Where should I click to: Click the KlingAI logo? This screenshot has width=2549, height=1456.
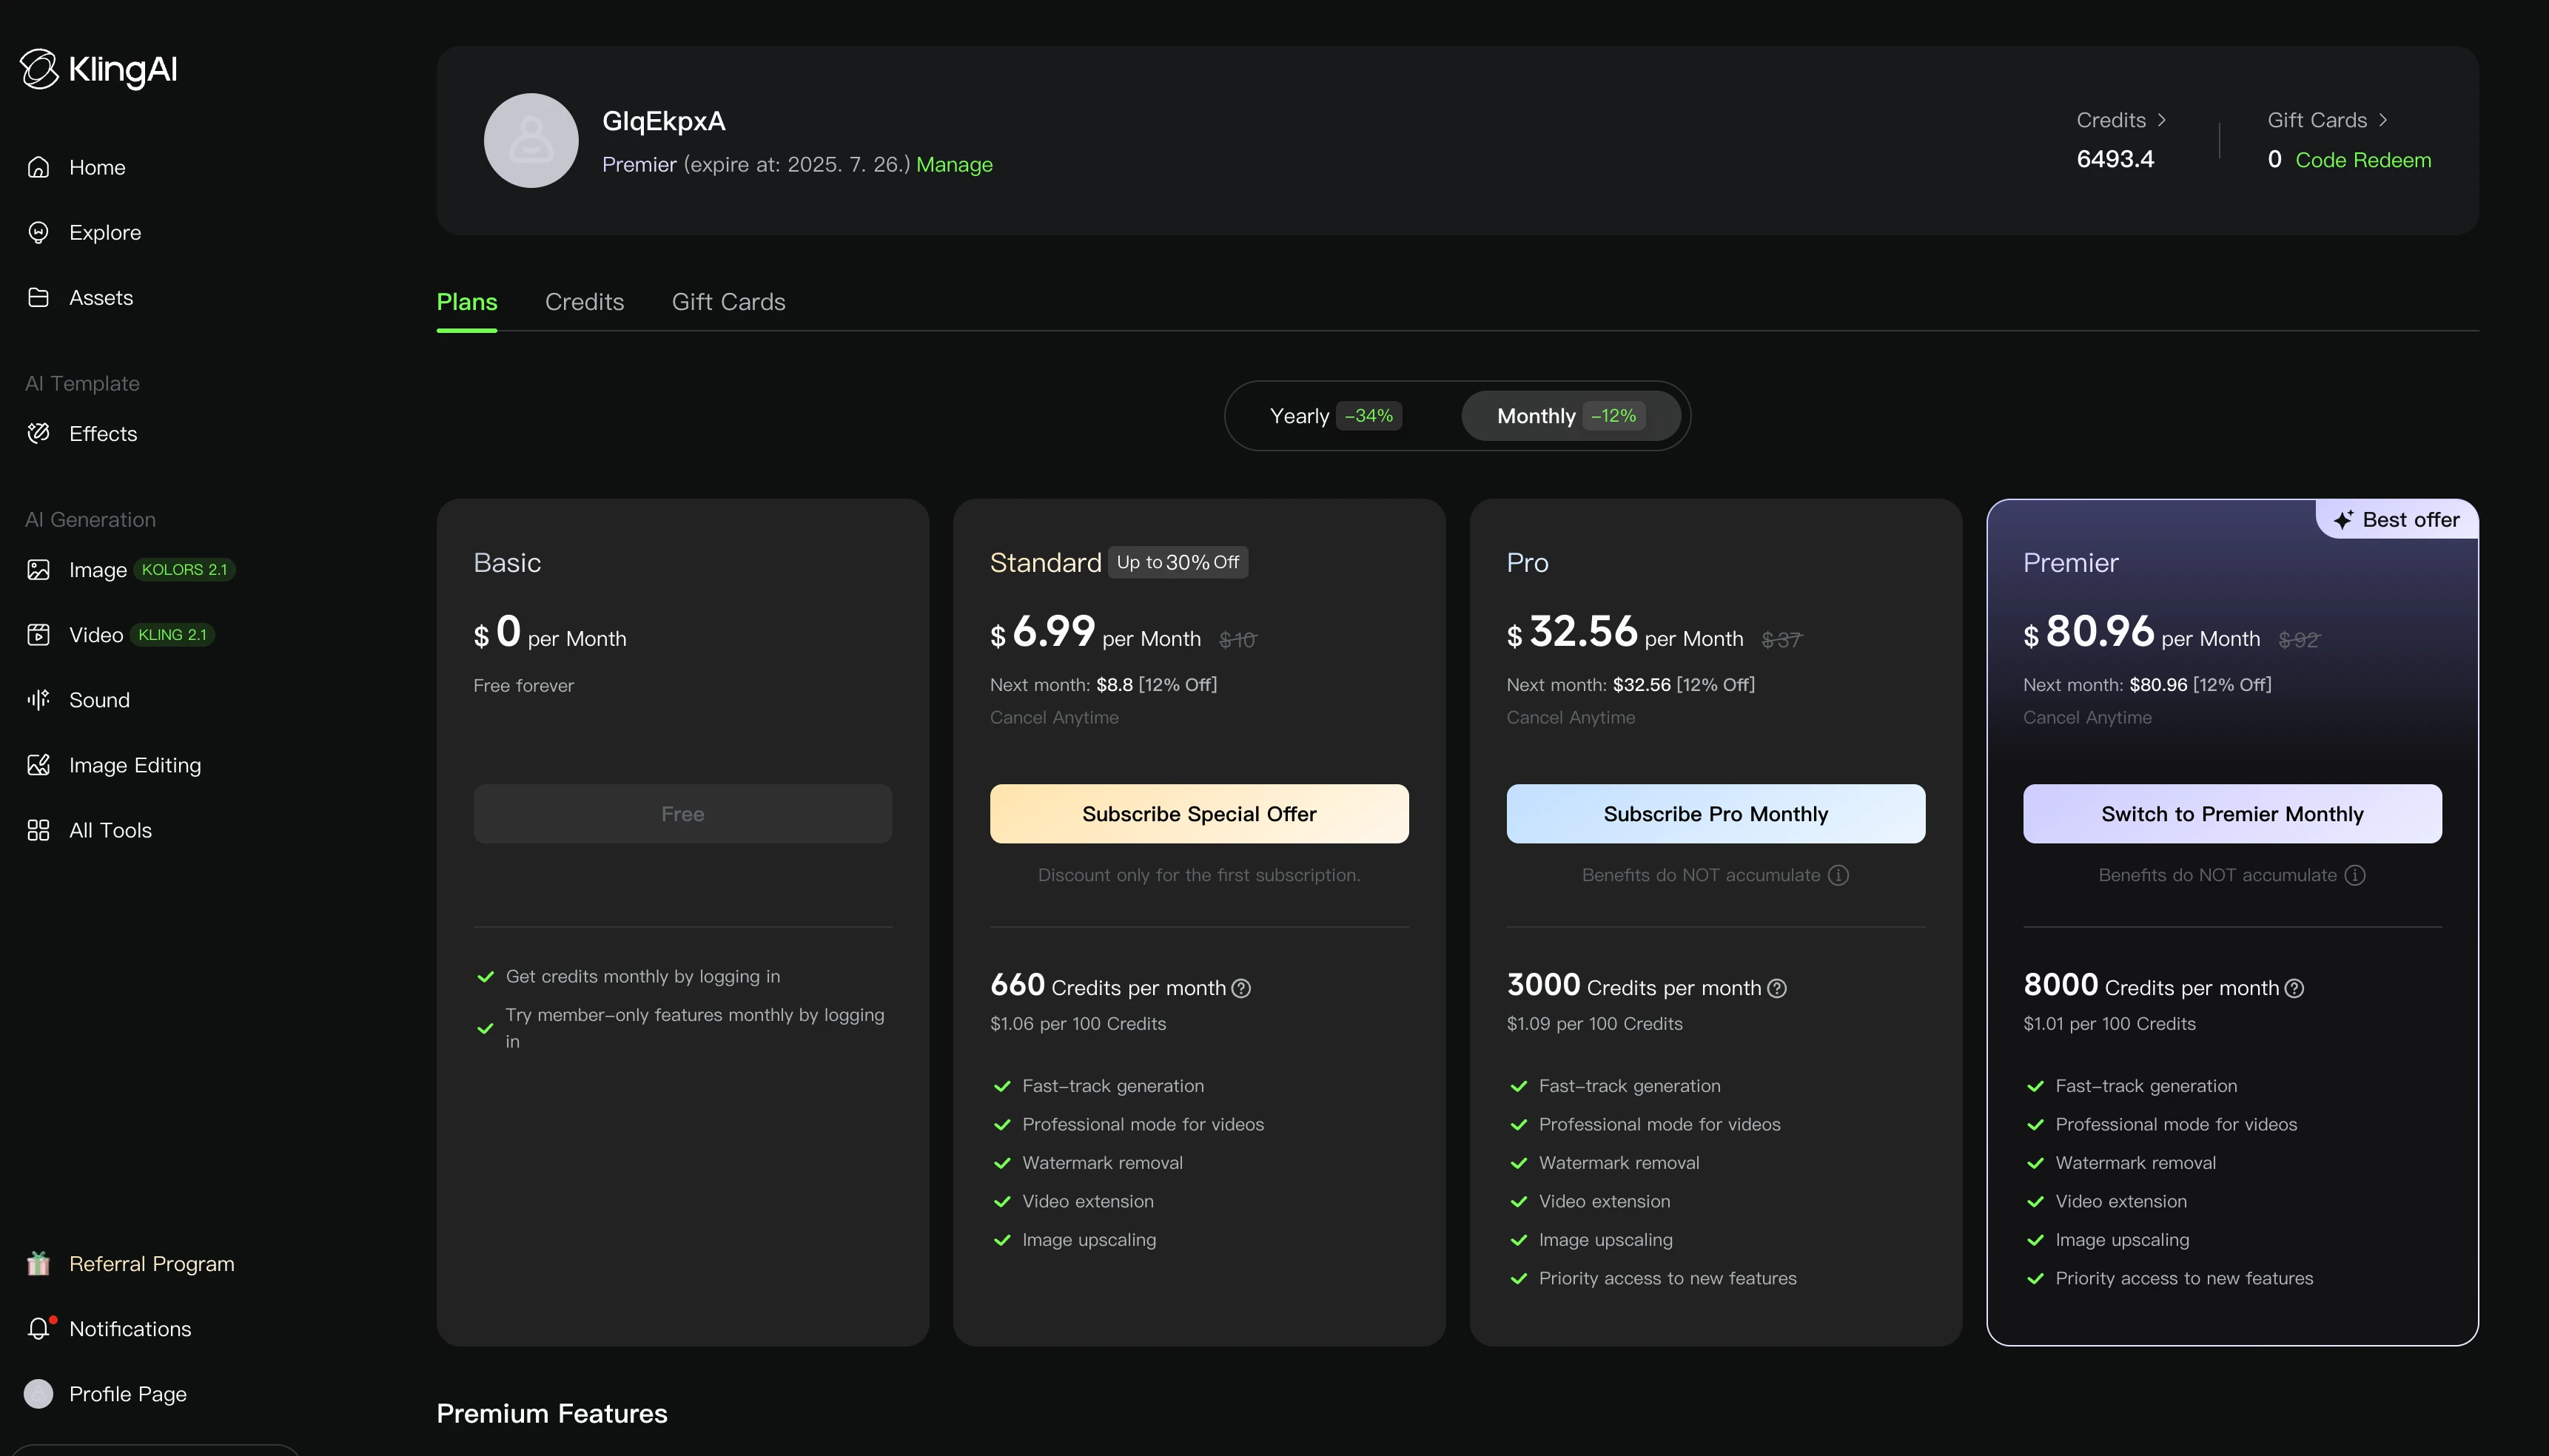98,69
